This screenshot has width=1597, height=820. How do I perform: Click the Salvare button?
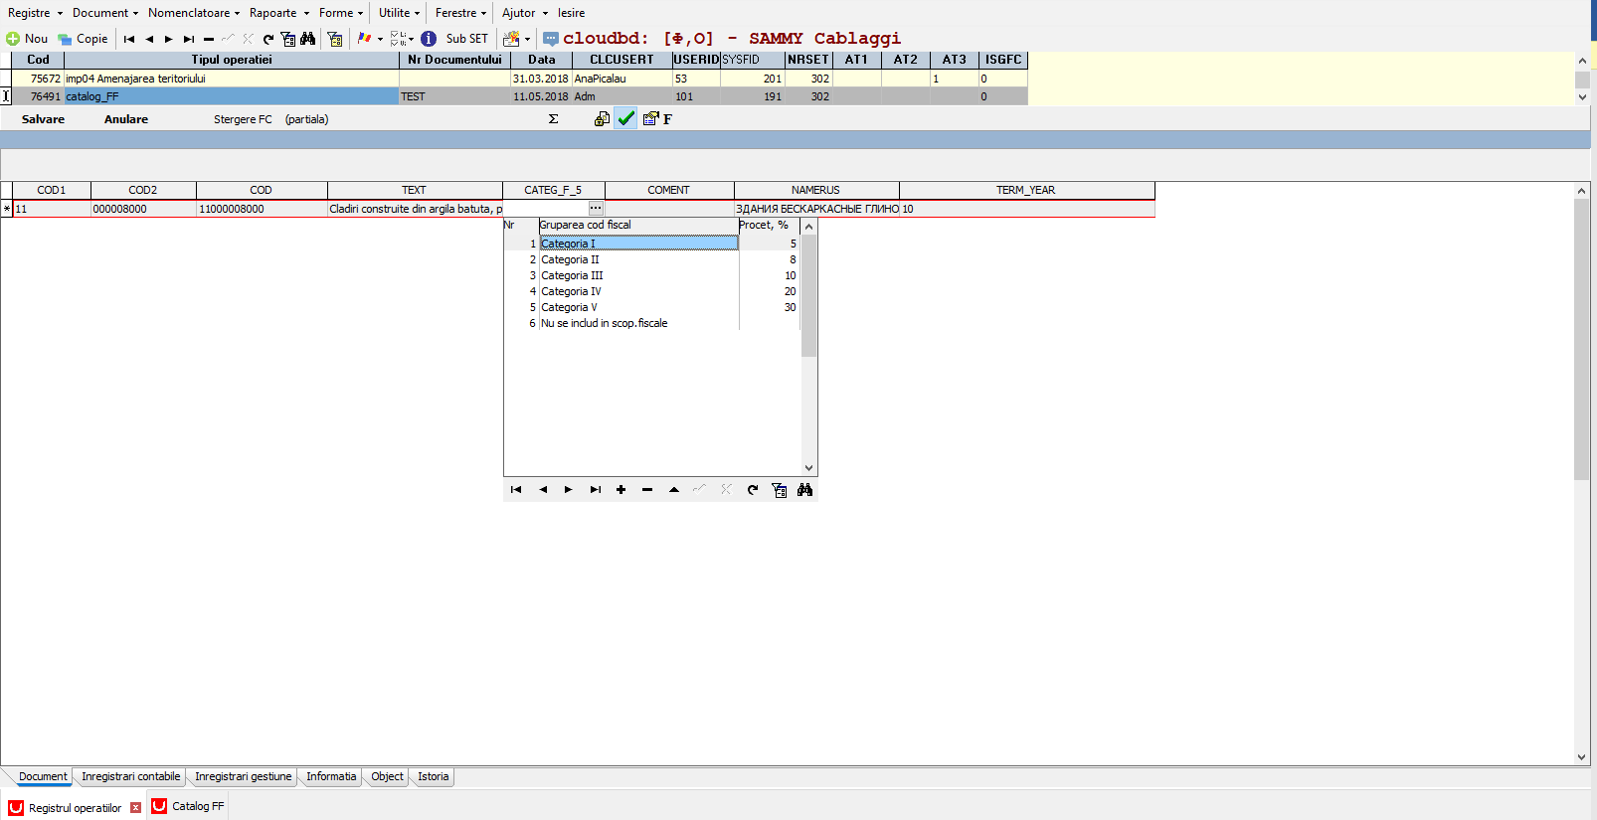pyautogui.click(x=43, y=119)
